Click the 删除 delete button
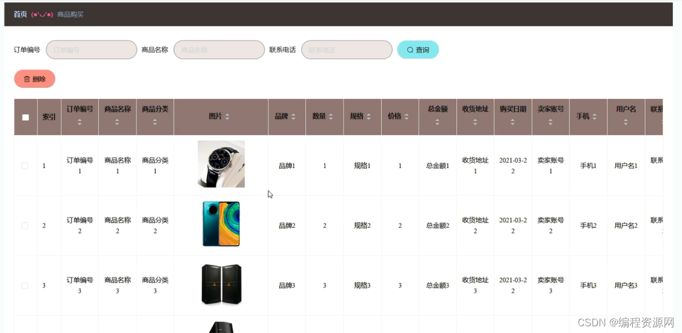 point(34,79)
